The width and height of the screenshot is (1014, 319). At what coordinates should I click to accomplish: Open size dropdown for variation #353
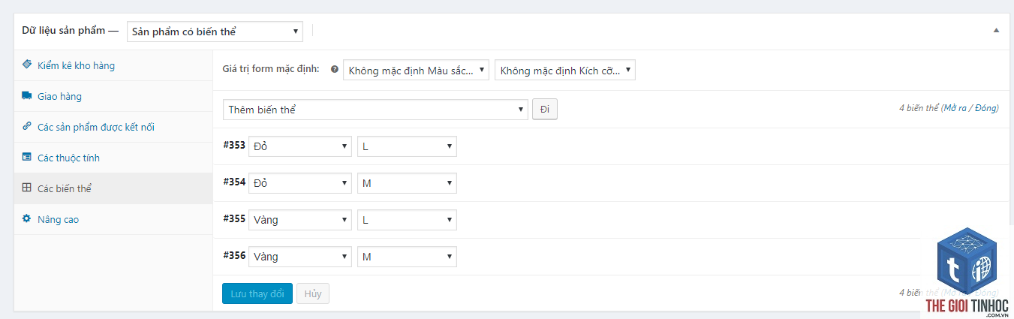point(407,146)
